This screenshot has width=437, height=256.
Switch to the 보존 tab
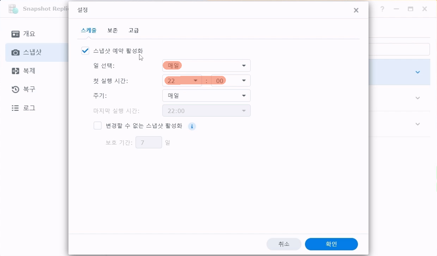pos(113,30)
